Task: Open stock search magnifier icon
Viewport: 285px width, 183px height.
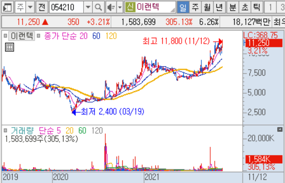Action: [x=98, y=7]
